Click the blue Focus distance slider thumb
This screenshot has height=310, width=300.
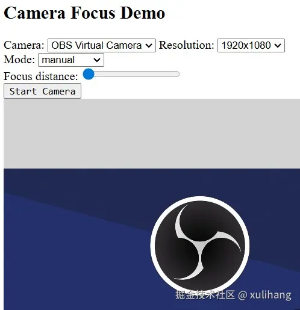[x=89, y=74]
